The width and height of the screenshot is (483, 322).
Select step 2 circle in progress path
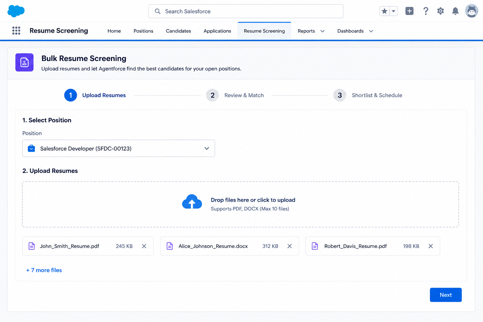pyautogui.click(x=213, y=95)
